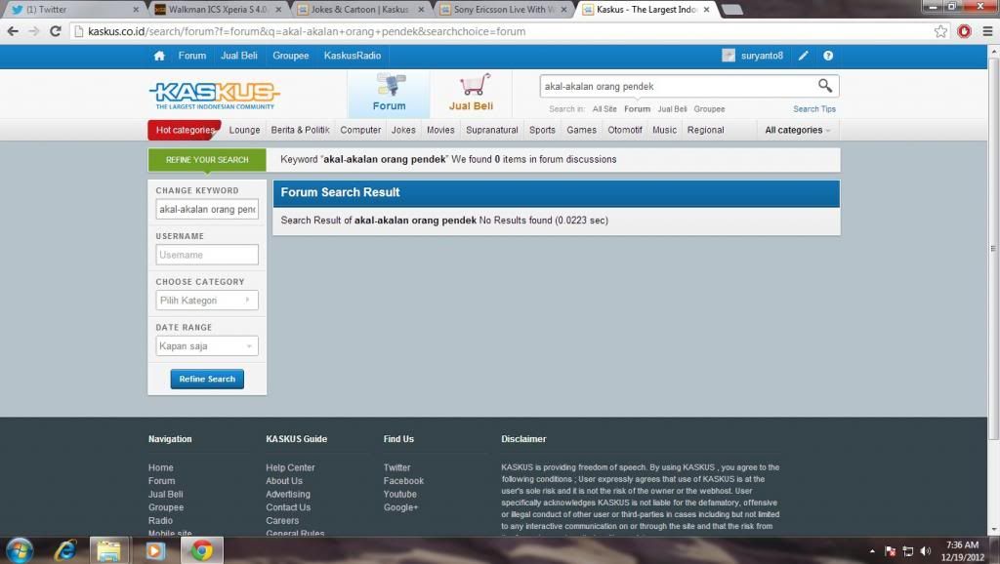Expand the Pilih Kategori dropdown
Screen dimensions: 1000x564
pos(207,301)
